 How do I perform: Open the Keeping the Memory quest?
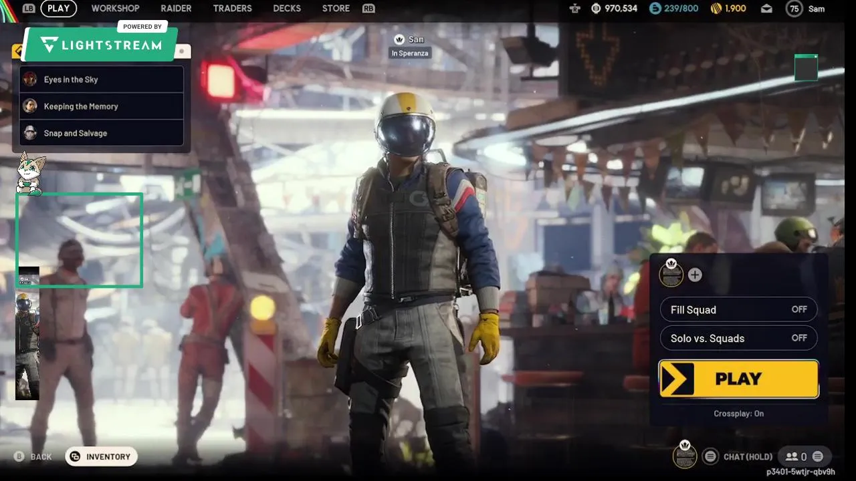[x=102, y=106]
